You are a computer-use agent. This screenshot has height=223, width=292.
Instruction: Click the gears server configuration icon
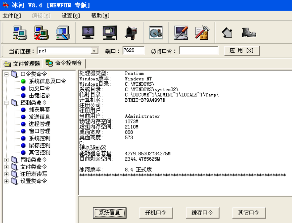click(156, 33)
